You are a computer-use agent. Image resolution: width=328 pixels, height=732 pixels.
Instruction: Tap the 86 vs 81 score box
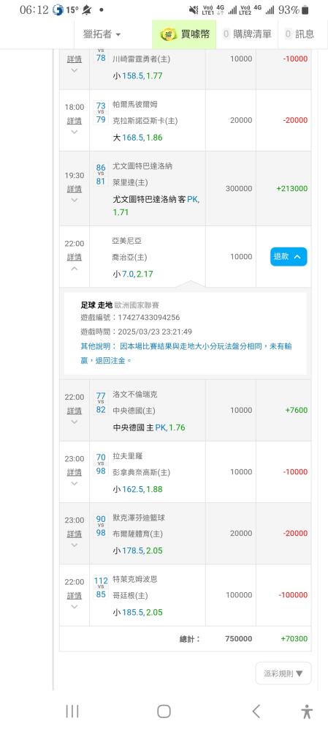click(101, 174)
